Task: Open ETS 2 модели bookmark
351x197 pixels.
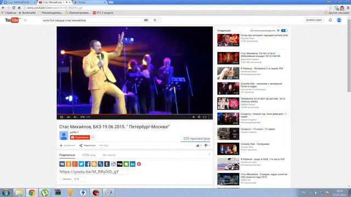Action: (x=103, y=13)
